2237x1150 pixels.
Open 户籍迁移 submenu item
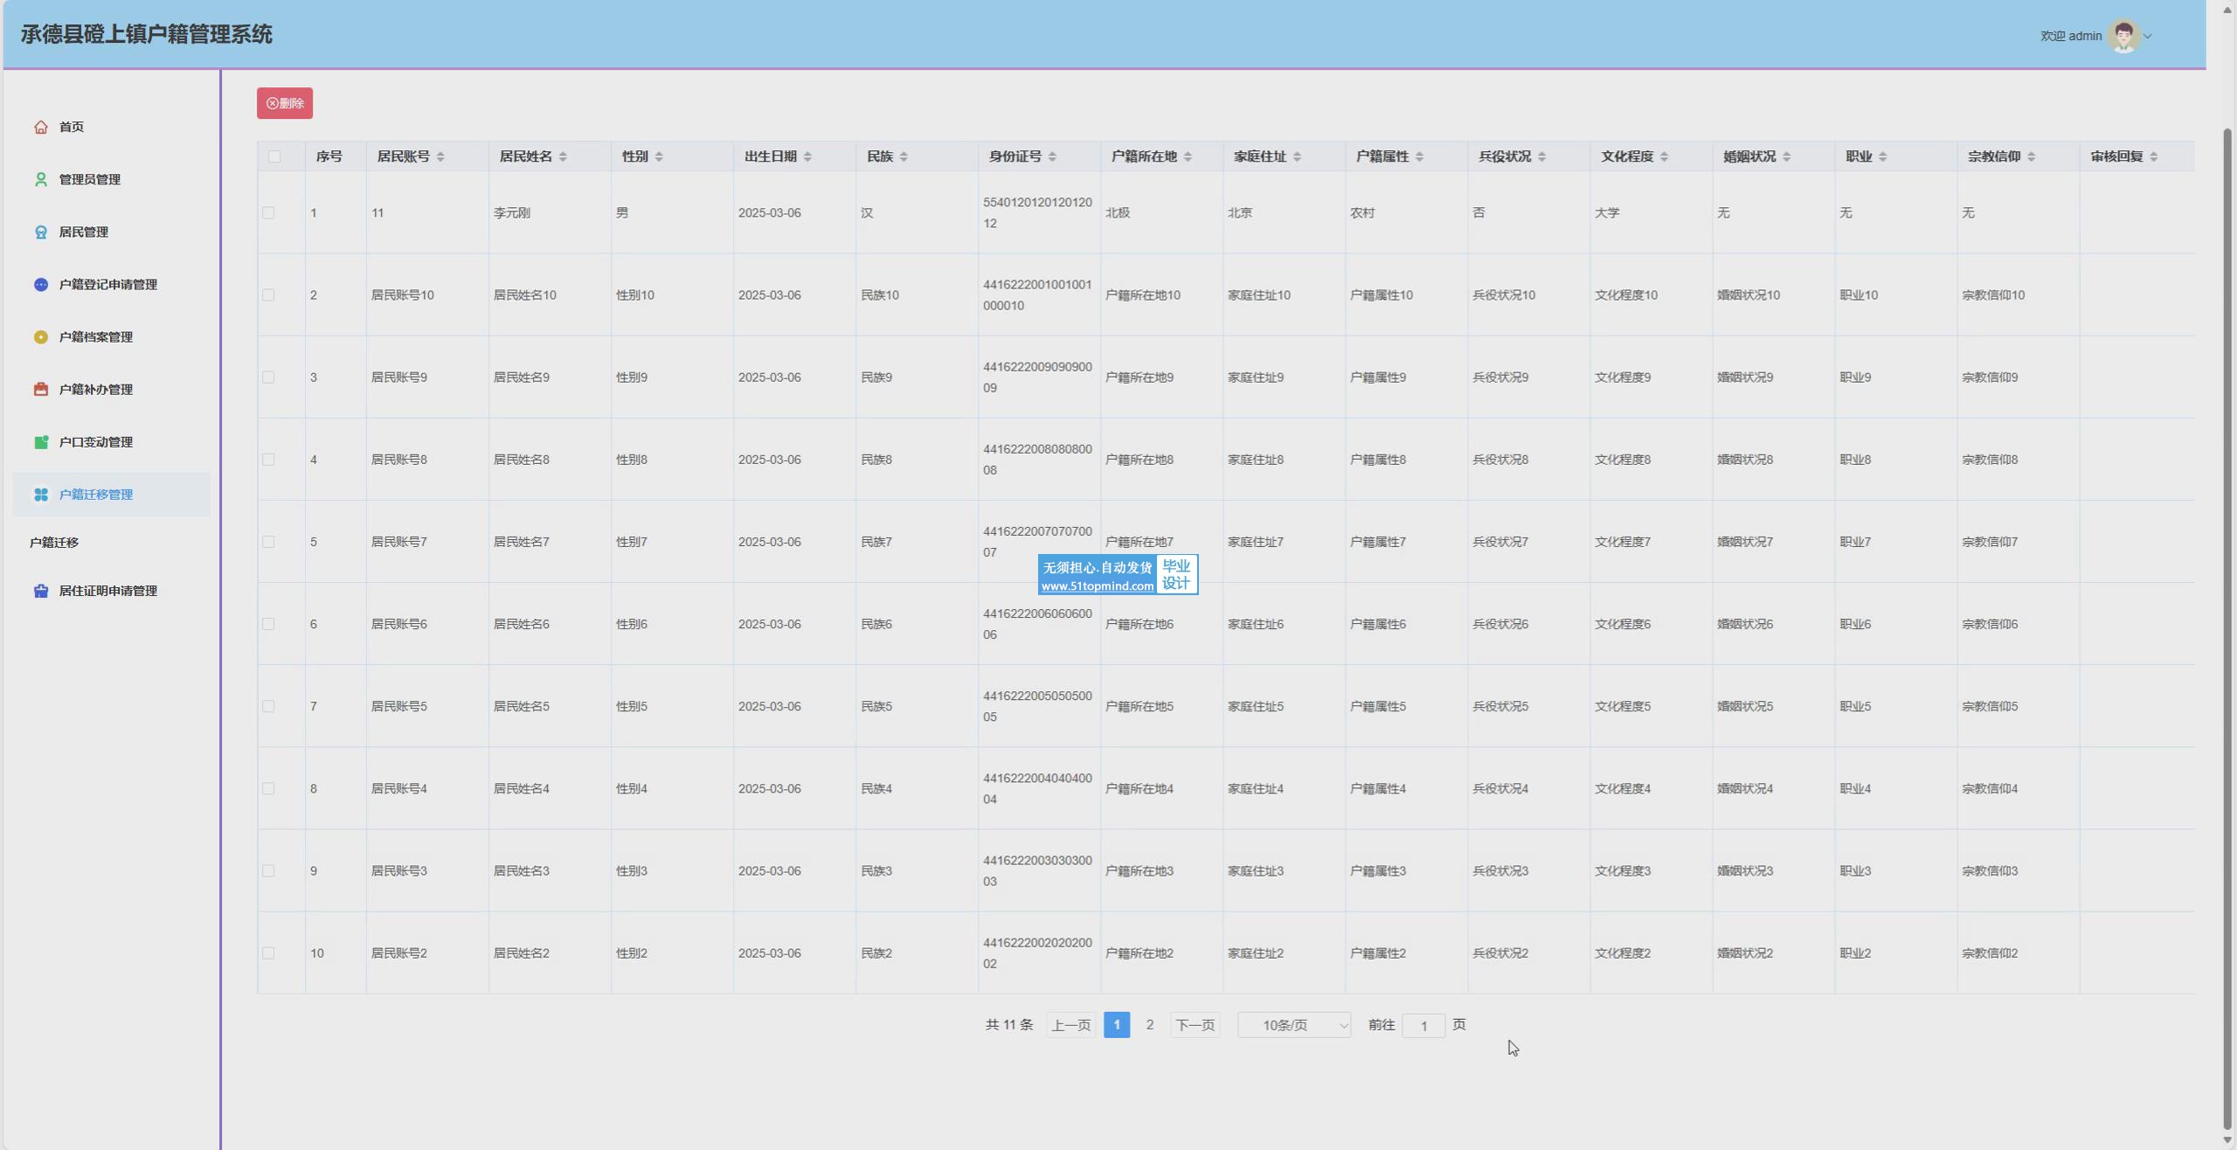tap(54, 543)
